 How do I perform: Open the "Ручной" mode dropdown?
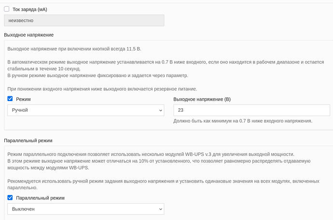pos(85,110)
